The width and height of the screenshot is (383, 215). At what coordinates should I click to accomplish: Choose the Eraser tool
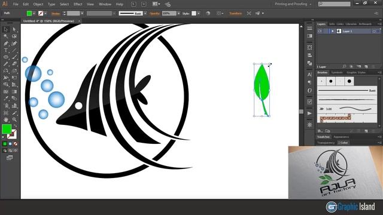14,64
